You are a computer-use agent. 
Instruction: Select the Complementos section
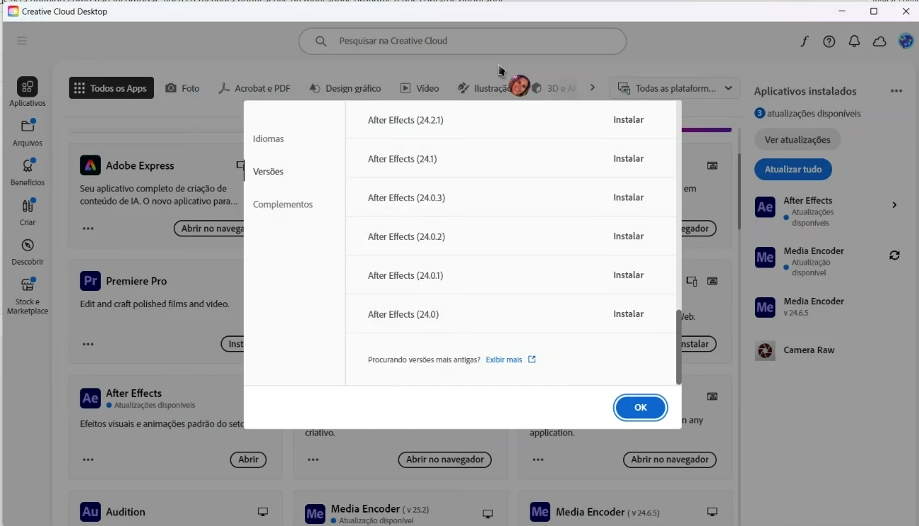tap(283, 205)
